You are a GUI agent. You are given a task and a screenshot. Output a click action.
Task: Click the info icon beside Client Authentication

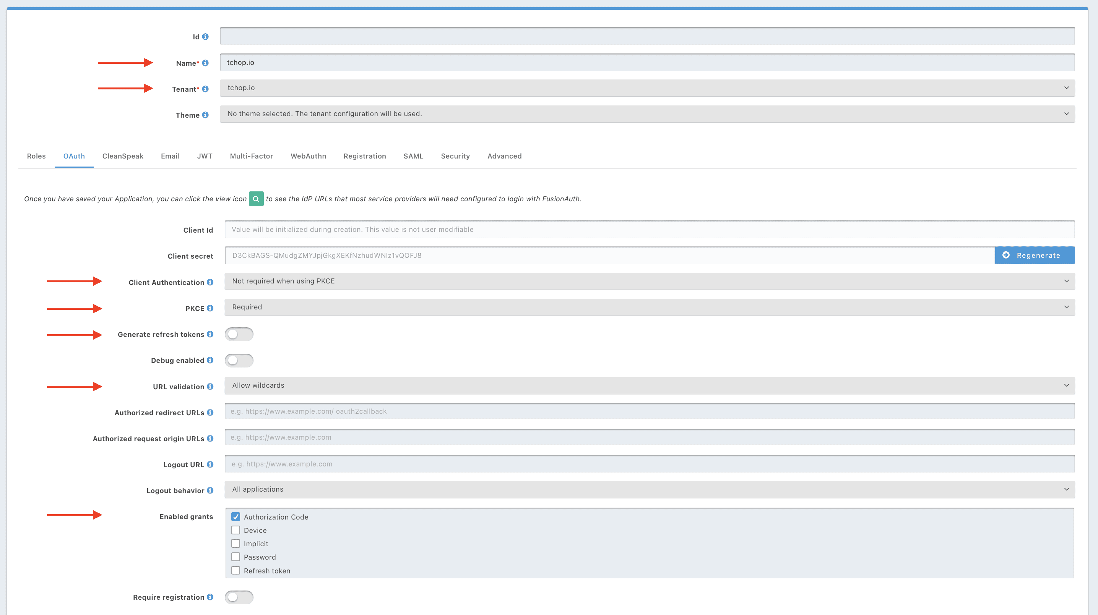210,282
